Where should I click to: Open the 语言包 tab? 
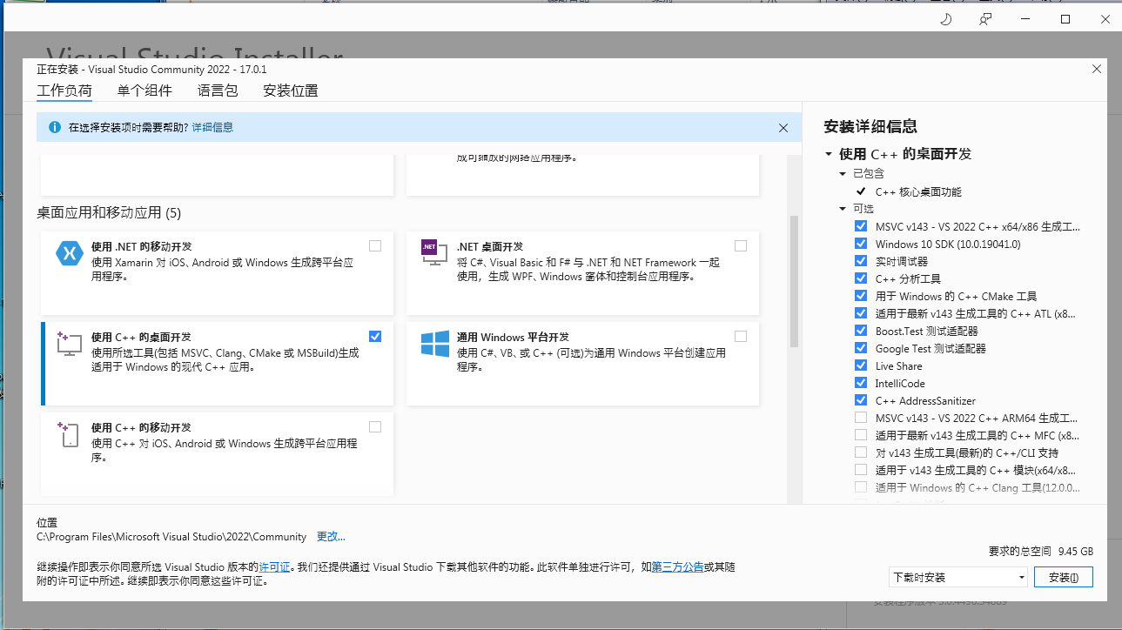218,90
